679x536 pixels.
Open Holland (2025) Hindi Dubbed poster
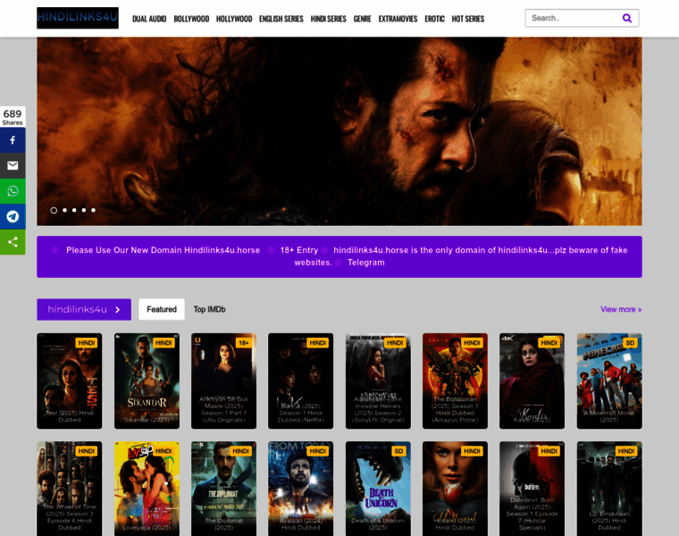coord(455,489)
